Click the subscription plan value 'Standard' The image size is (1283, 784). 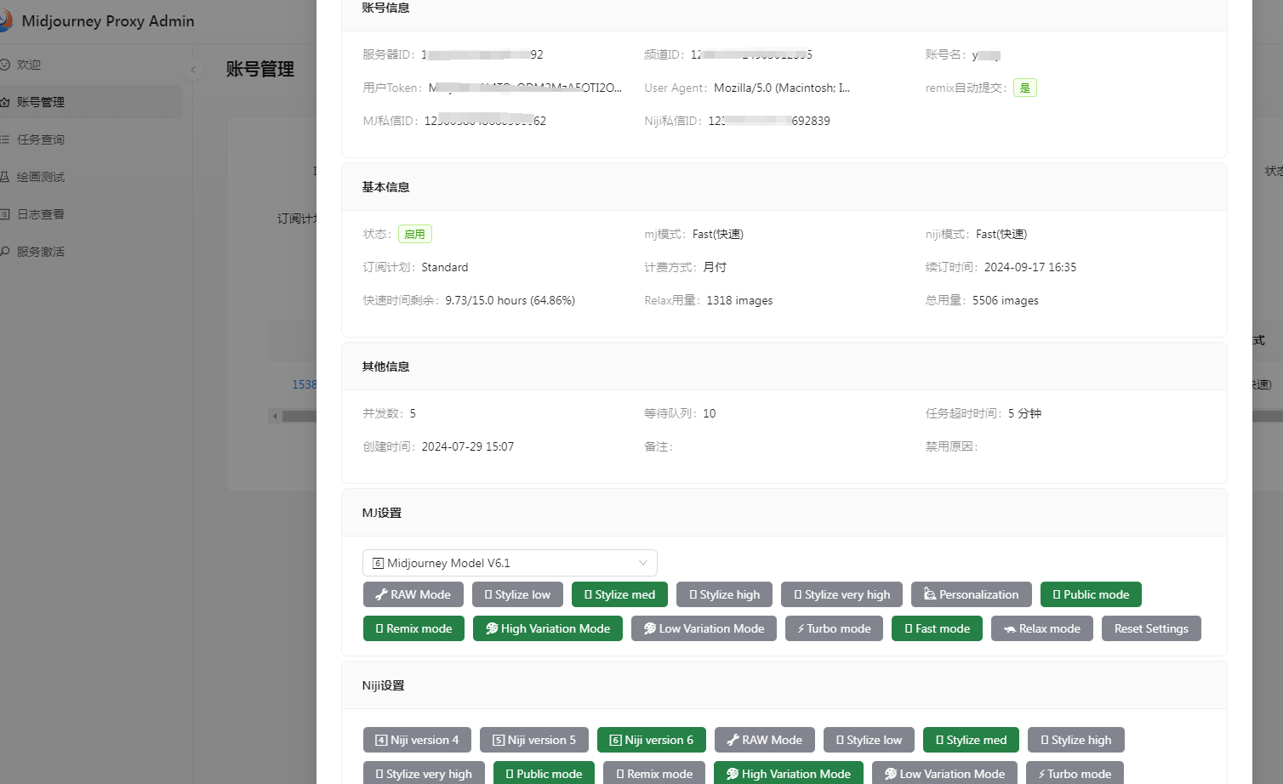tap(445, 267)
